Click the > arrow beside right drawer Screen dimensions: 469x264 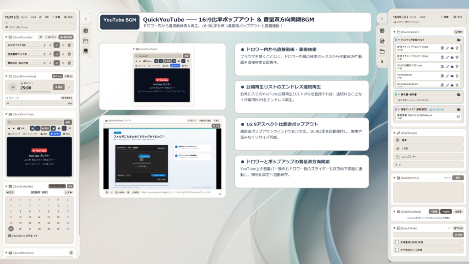coord(382,19)
